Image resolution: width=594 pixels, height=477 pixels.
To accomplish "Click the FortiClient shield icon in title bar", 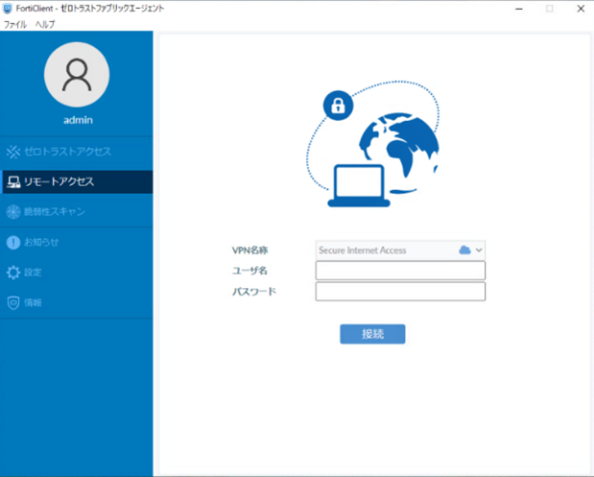I will tap(8, 9).
